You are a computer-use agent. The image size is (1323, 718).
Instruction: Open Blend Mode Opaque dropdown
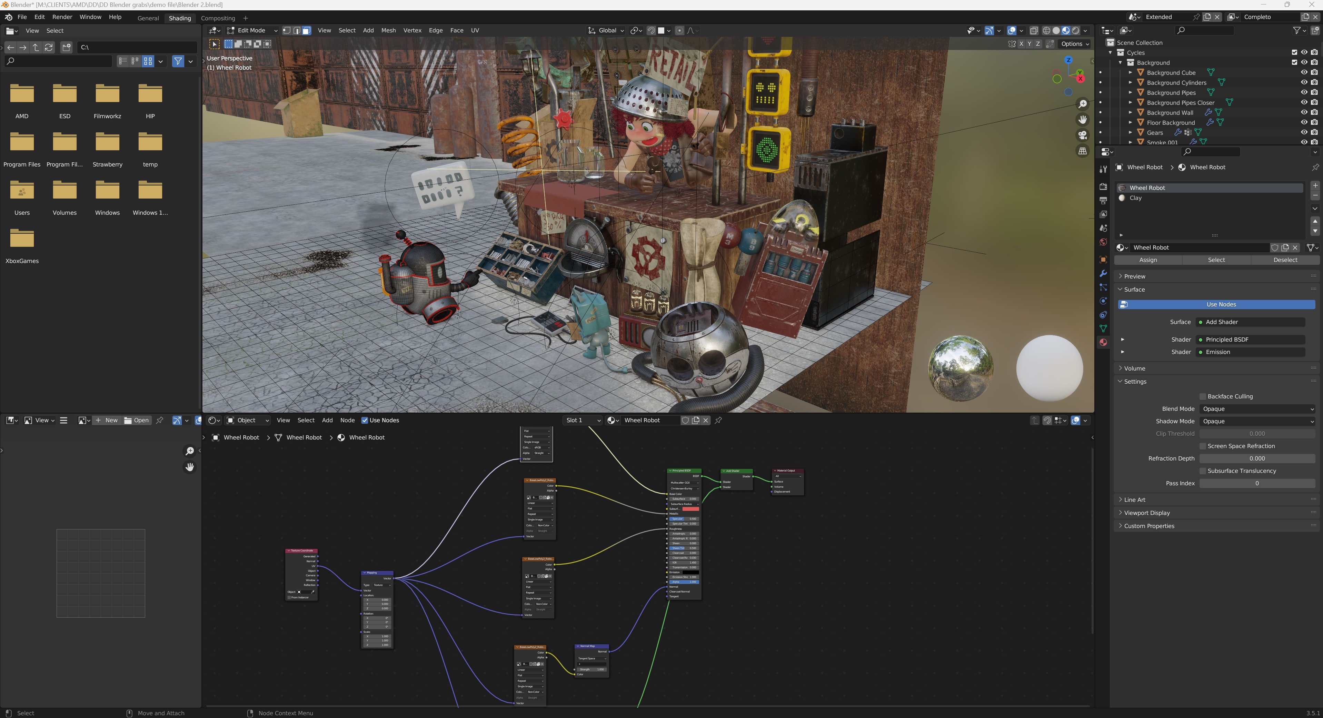pyautogui.click(x=1257, y=409)
